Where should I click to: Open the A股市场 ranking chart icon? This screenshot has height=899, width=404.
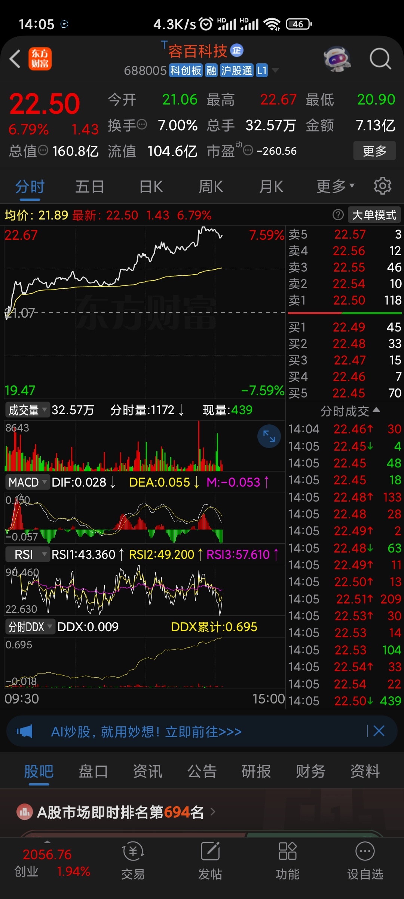click(x=25, y=812)
